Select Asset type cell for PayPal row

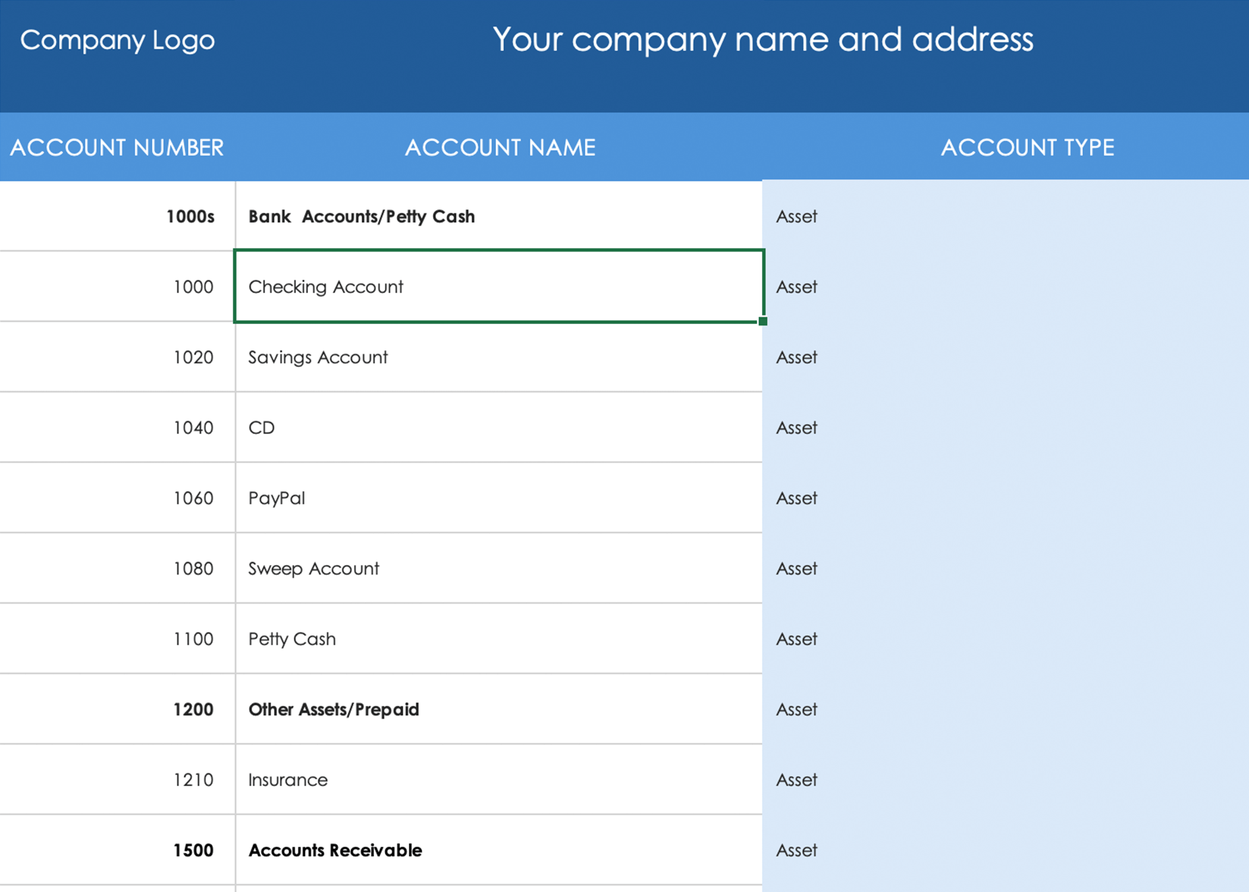(1005, 498)
